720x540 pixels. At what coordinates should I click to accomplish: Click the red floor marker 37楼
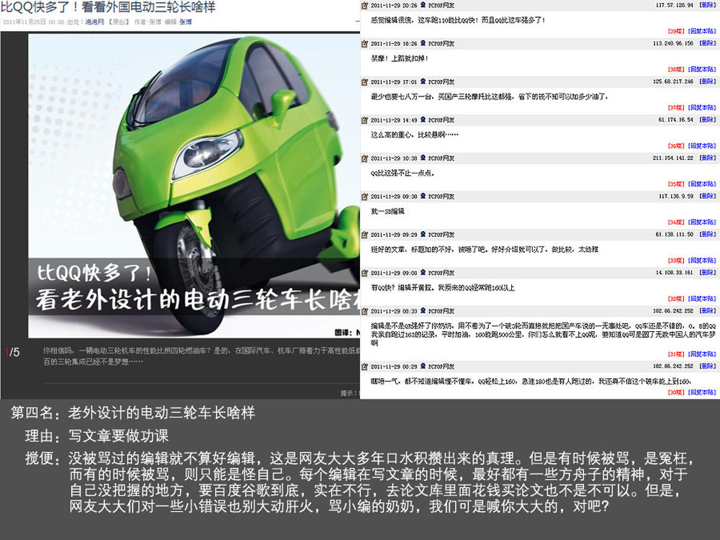click(676, 107)
